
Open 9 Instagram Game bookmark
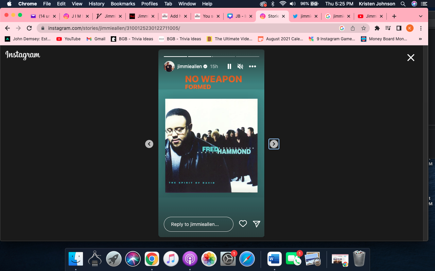(332, 39)
